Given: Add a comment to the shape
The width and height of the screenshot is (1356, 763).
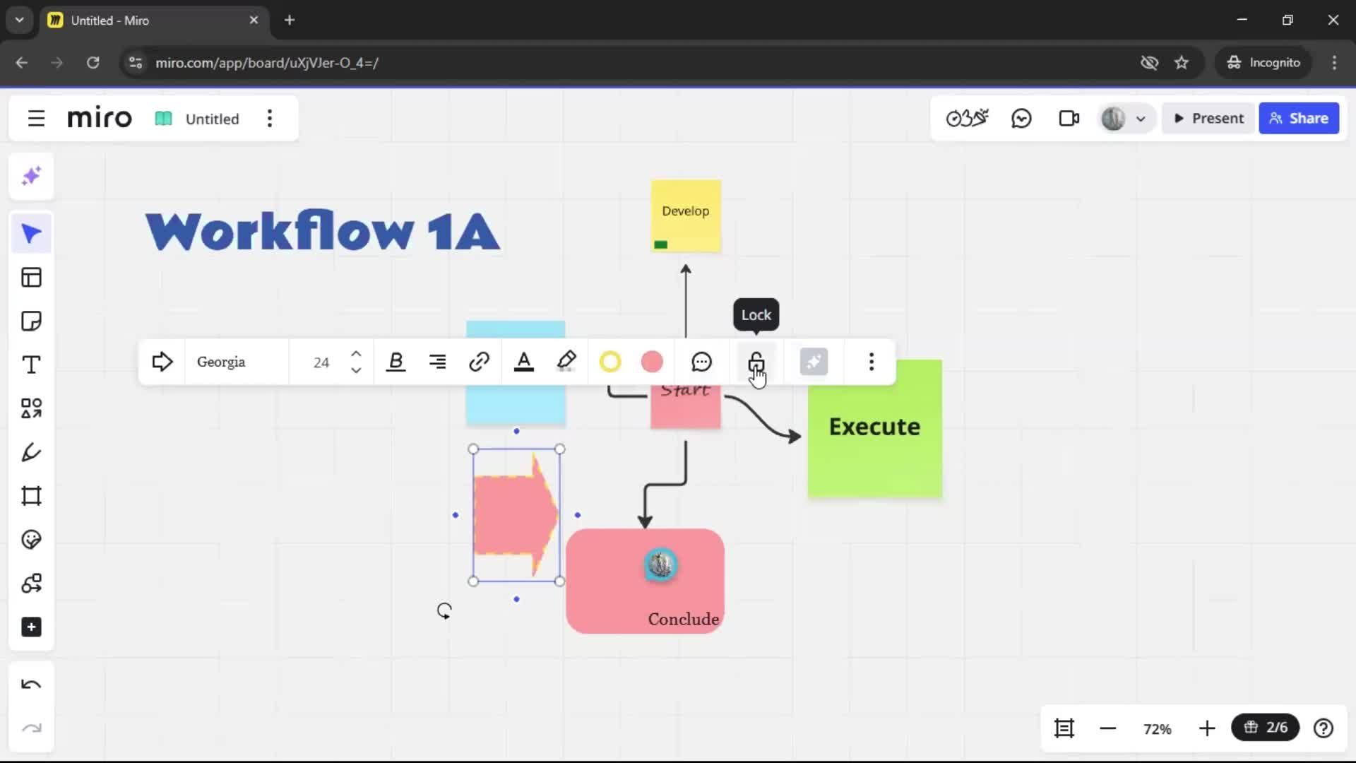Looking at the screenshot, I should (701, 362).
